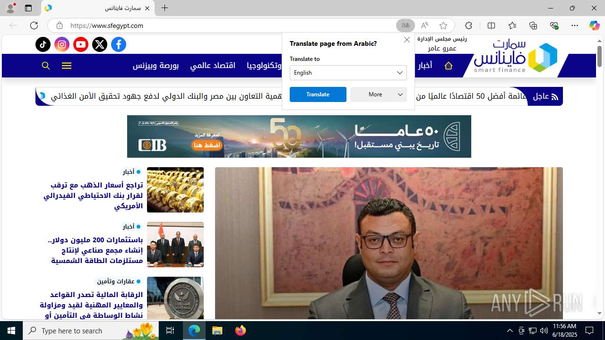Open browser profile icon
This screenshot has width=605, height=340.
coord(10,8)
